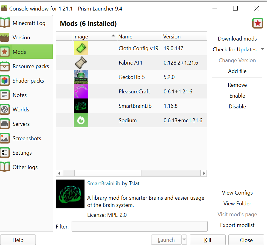Click the Resource packs briefcase icon
This screenshot has height=245, width=267.
[x=4, y=66]
